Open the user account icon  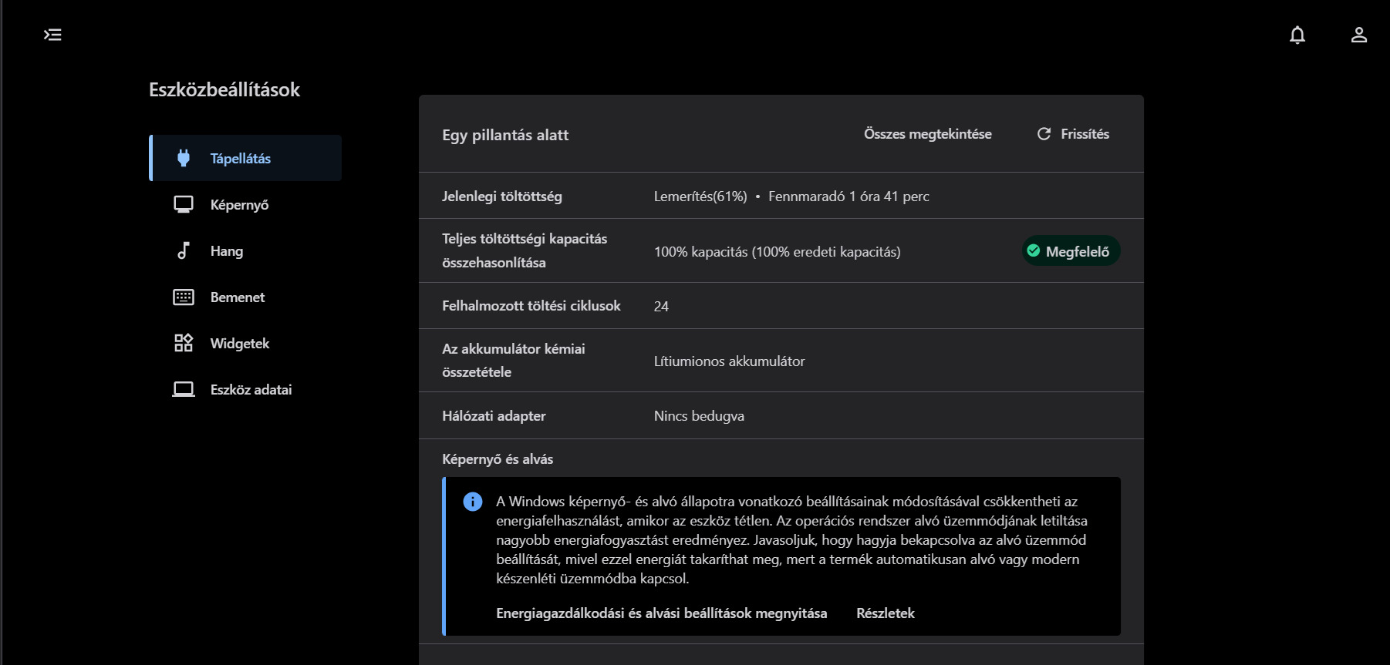(1359, 35)
